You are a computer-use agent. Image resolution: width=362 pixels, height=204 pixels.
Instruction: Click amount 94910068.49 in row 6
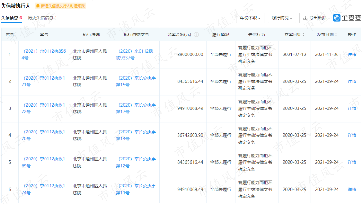190,189
